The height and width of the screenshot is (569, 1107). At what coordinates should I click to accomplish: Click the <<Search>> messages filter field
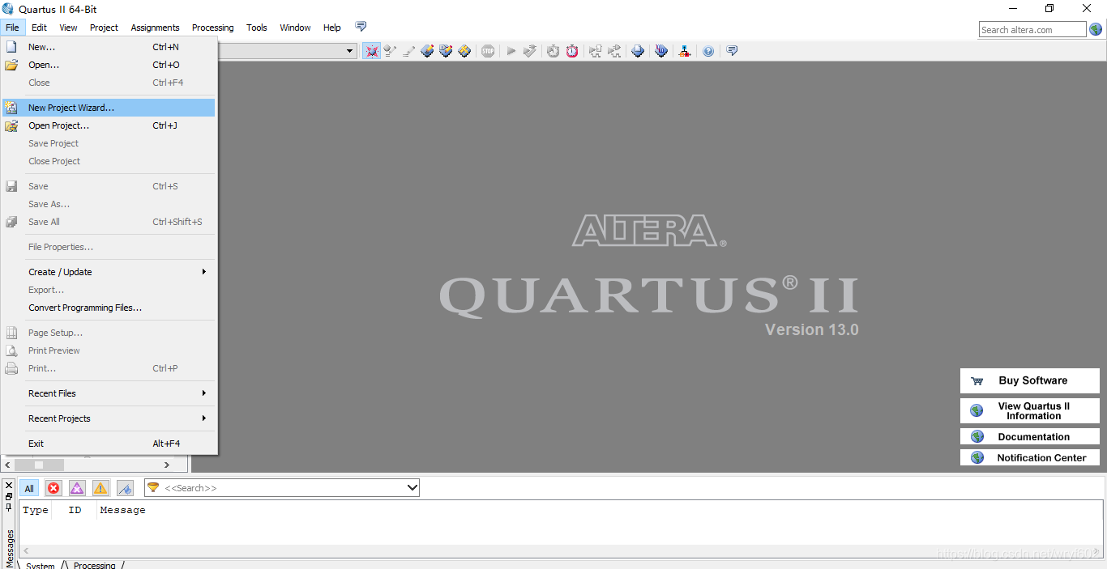click(282, 488)
